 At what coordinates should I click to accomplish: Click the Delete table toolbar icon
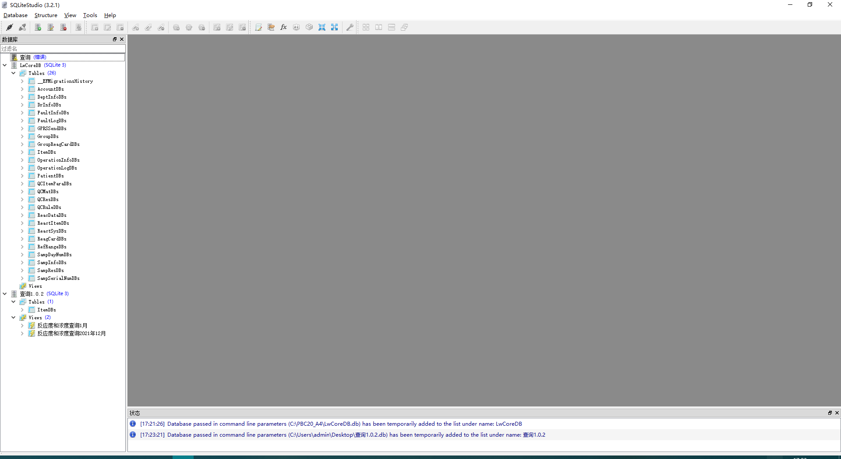click(x=120, y=27)
